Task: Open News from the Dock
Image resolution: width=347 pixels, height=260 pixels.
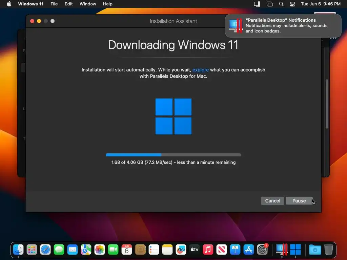Action: pos(222,250)
